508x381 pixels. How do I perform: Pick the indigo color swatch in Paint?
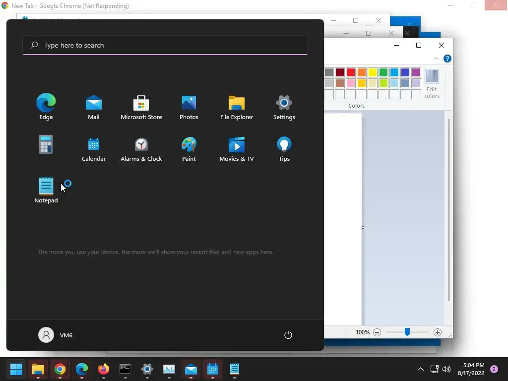pos(405,72)
